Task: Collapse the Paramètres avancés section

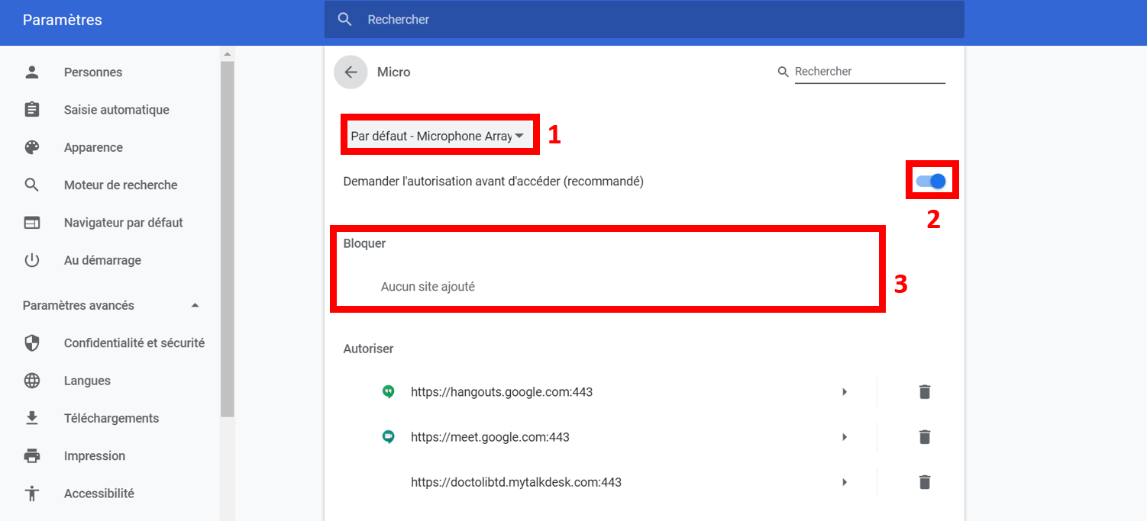Action: [195, 305]
